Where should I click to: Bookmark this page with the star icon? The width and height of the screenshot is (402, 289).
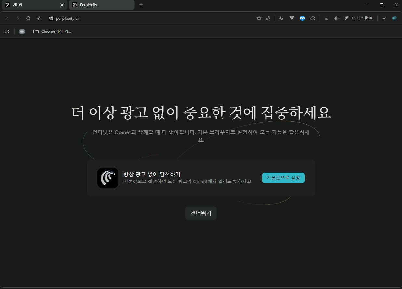coord(259,18)
